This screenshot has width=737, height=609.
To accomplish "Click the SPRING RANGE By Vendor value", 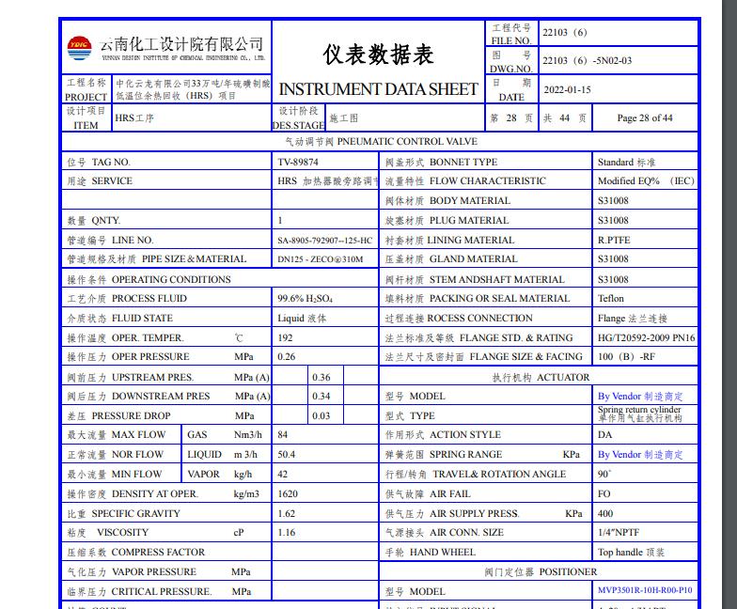I will (640, 455).
